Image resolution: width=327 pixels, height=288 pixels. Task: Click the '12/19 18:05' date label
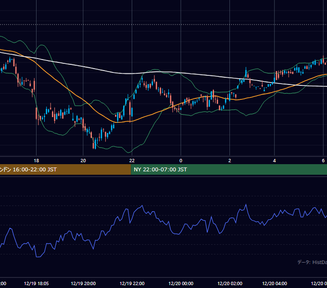[36, 283]
